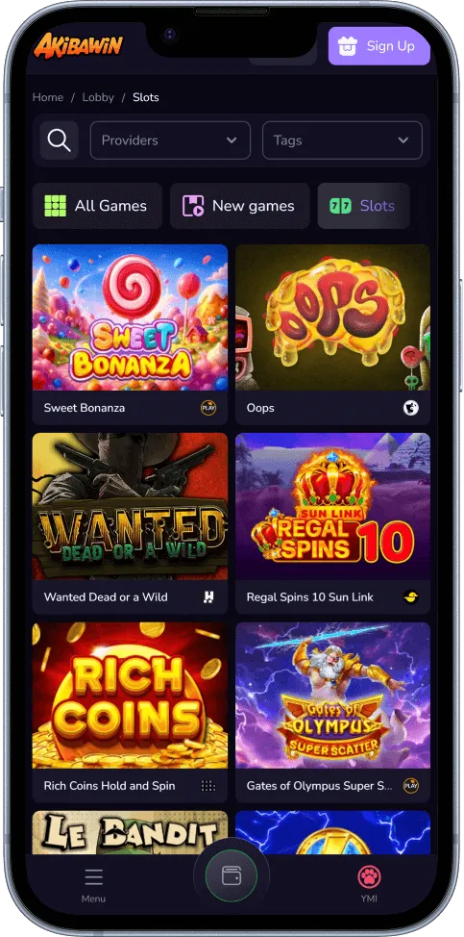Click provider icon beside Rich Coins Hold and Spin
The height and width of the screenshot is (937, 464).
pyautogui.click(x=208, y=786)
